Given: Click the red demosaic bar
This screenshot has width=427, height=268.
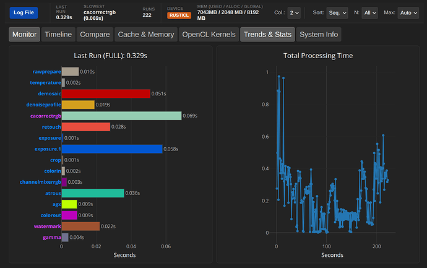Looking at the screenshot, I should pyautogui.click(x=105, y=93).
